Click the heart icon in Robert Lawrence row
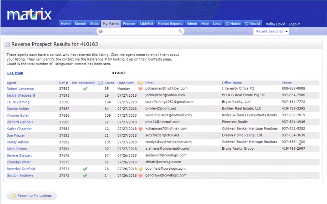This screenshot has width=327, height=204. click(140, 88)
